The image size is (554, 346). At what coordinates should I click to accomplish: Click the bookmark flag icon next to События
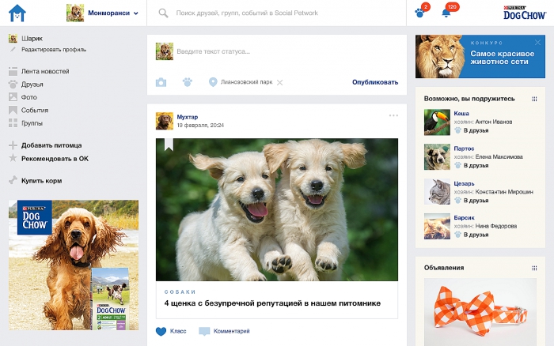tap(13, 111)
